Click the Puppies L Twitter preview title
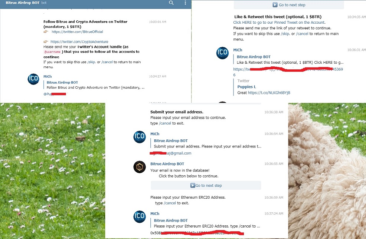 point(247,87)
